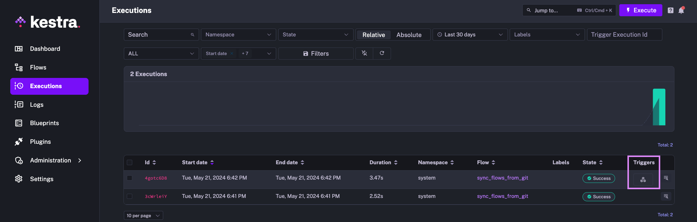Open trigger icon for execution 4gotc6D8
This screenshot has width=697, height=222.
pos(643,180)
